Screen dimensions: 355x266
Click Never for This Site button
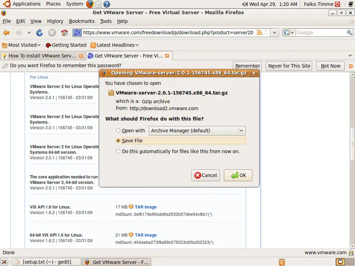[x=289, y=66]
